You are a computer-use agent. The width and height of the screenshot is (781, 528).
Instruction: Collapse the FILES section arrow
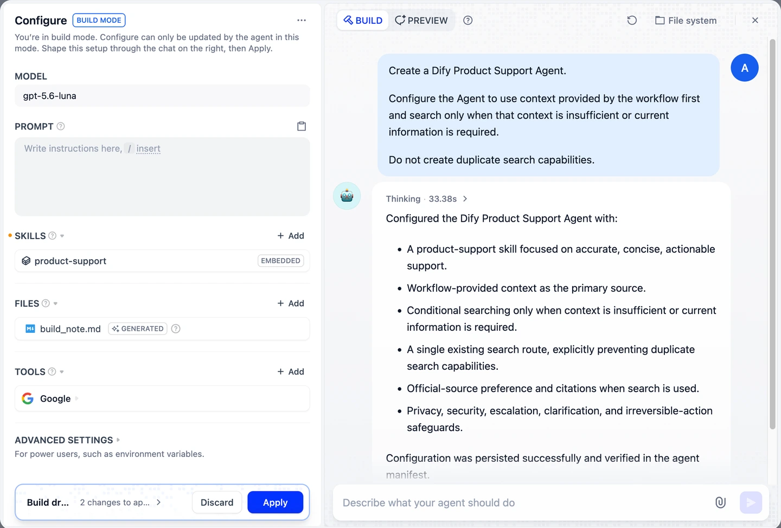click(x=55, y=304)
